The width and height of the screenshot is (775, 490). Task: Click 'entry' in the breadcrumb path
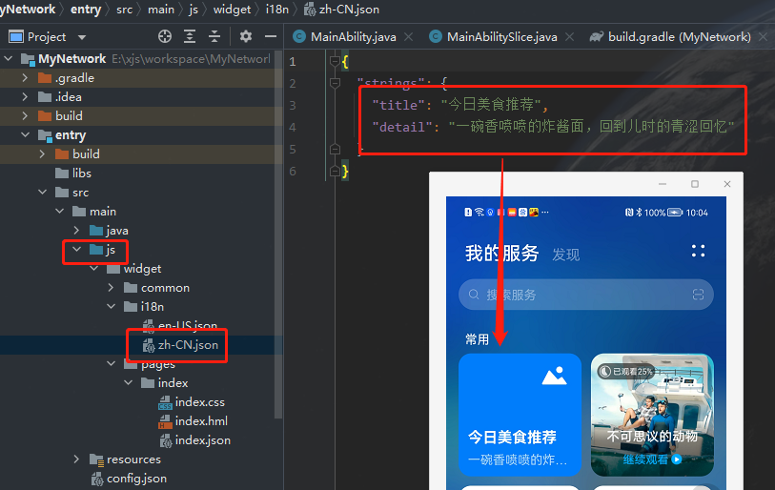tap(86, 10)
